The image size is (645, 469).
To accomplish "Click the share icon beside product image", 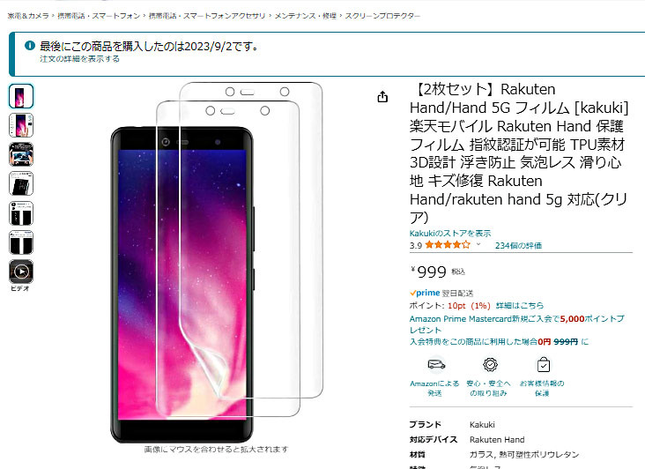I will pyautogui.click(x=382, y=97).
